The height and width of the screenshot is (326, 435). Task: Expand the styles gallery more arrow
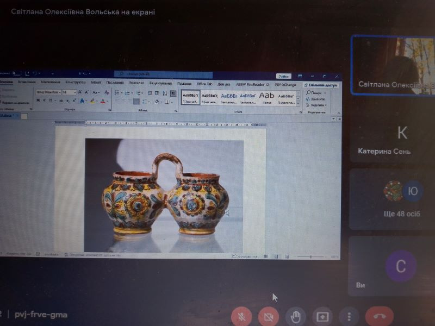[x=298, y=104]
